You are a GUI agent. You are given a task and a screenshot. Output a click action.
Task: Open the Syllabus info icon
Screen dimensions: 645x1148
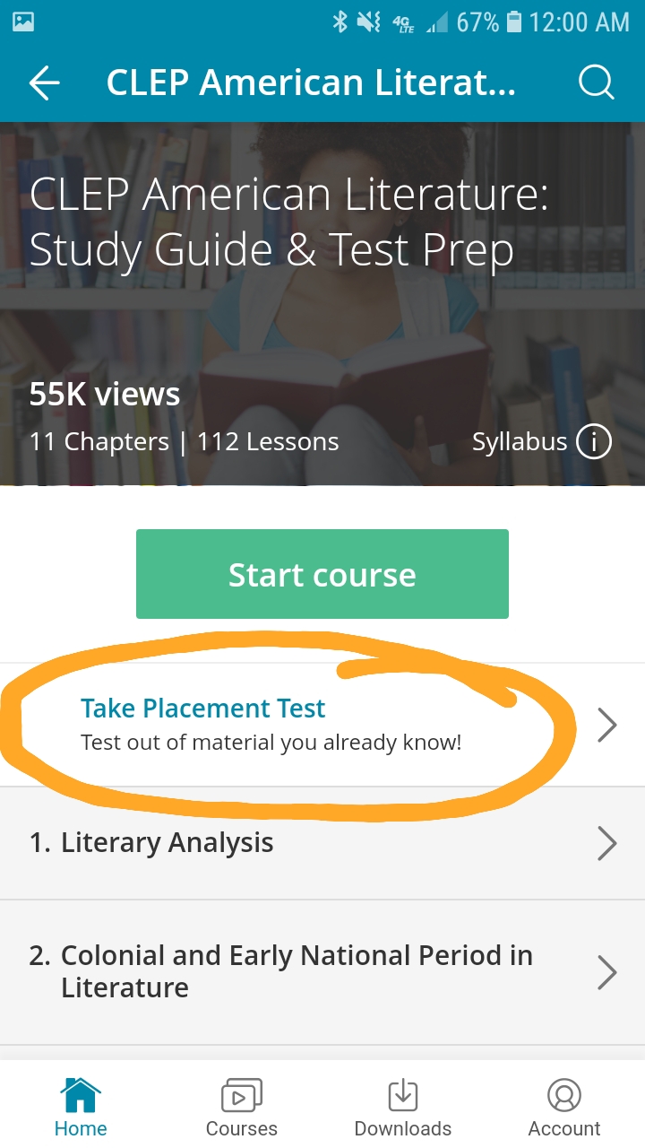click(x=593, y=441)
